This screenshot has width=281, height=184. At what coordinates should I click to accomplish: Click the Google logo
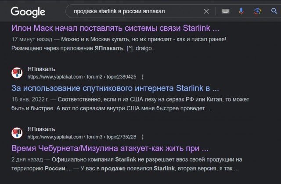coord(28,12)
